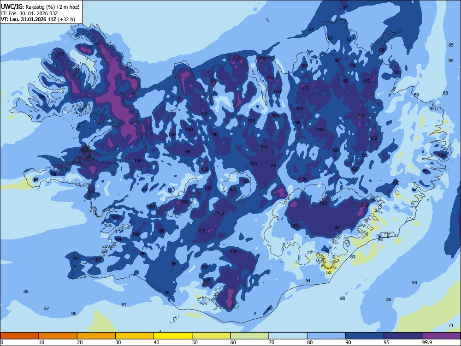Click the '86' humidity value in the sea
461x346 pixels.
coord(414,282)
